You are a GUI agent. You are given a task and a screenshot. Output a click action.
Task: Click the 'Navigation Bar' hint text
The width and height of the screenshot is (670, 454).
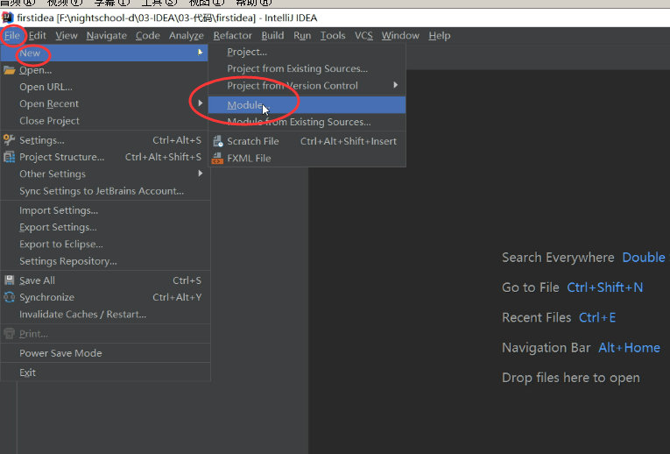547,348
